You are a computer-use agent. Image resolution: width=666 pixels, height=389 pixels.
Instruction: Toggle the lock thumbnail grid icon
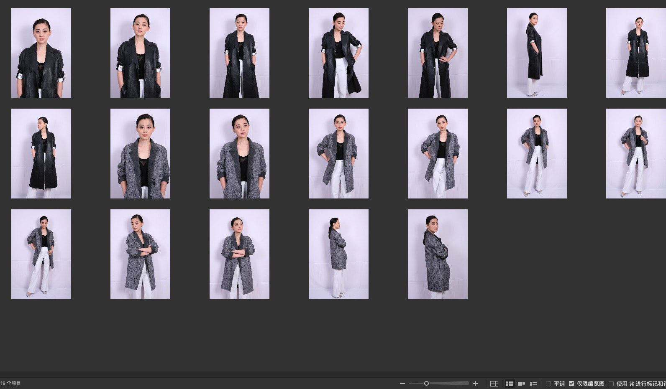coord(494,384)
